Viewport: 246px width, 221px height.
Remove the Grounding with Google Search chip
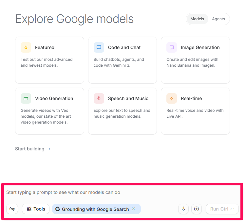tap(134, 209)
